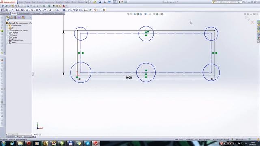The width and height of the screenshot is (260, 146).
Task: Switch to the Анализировать command tab
Action: pos(25,13)
